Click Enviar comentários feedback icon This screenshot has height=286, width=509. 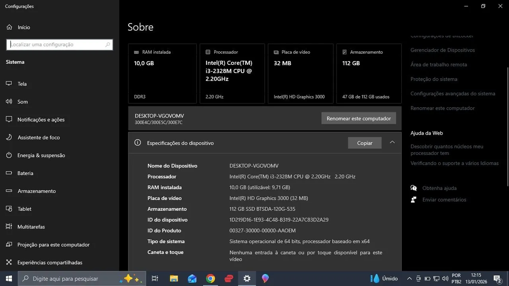coord(414,199)
